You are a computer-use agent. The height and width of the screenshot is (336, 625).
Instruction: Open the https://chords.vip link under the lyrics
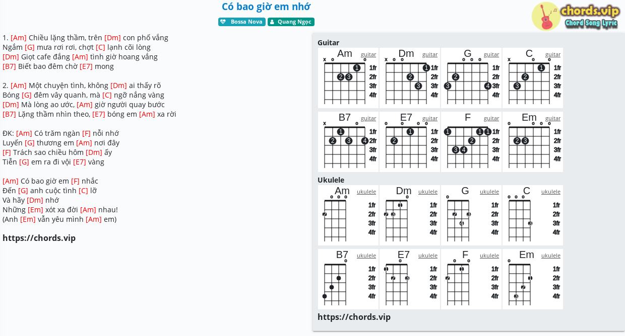coord(39,238)
